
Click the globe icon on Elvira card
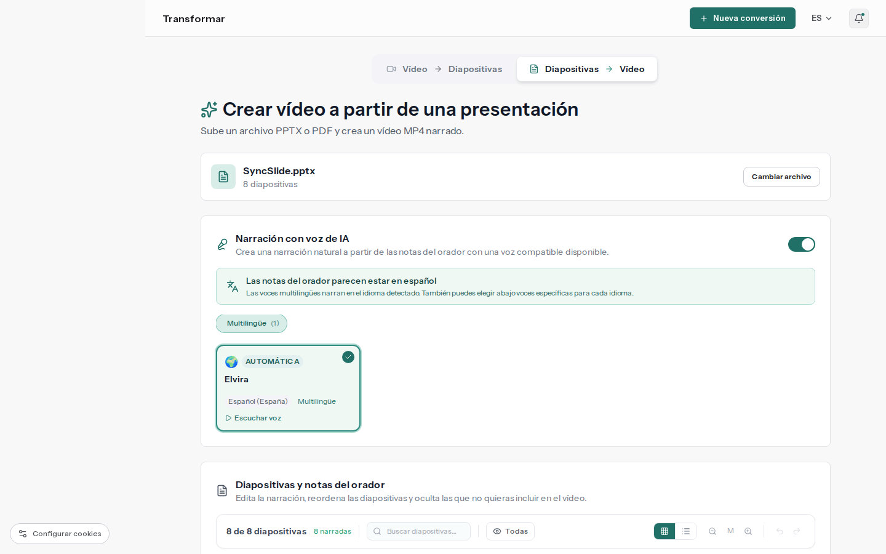coord(231,362)
